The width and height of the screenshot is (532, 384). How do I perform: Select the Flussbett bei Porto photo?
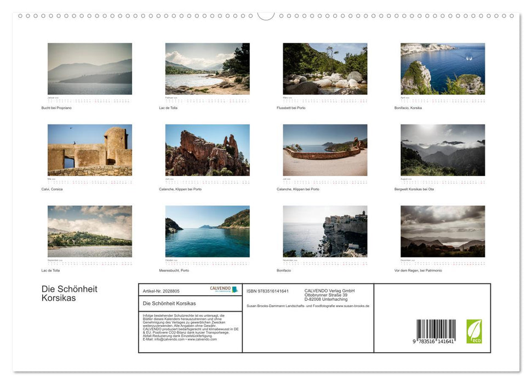(x=325, y=69)
